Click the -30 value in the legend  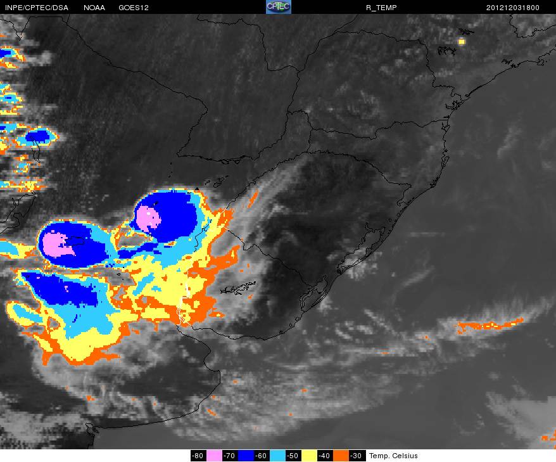pyautogui.click(x=357, y=456)
